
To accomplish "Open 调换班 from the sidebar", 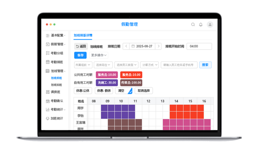I will click(x=55, y=92).
